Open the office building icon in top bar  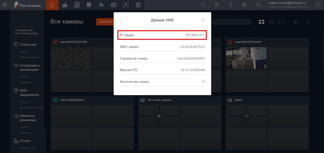coord(244,5)
